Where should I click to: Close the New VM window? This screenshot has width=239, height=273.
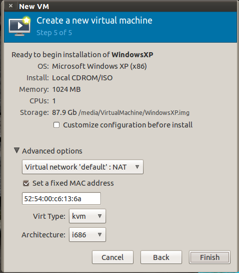(x=11, y=6)
